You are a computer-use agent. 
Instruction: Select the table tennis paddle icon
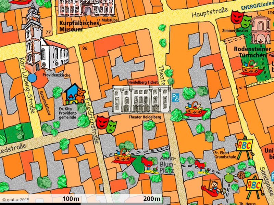228,178
